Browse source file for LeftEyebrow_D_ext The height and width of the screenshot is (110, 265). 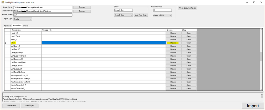click(x=173, y=56)
